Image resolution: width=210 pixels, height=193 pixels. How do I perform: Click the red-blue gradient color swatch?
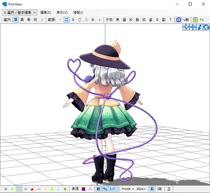pos(83,189)
